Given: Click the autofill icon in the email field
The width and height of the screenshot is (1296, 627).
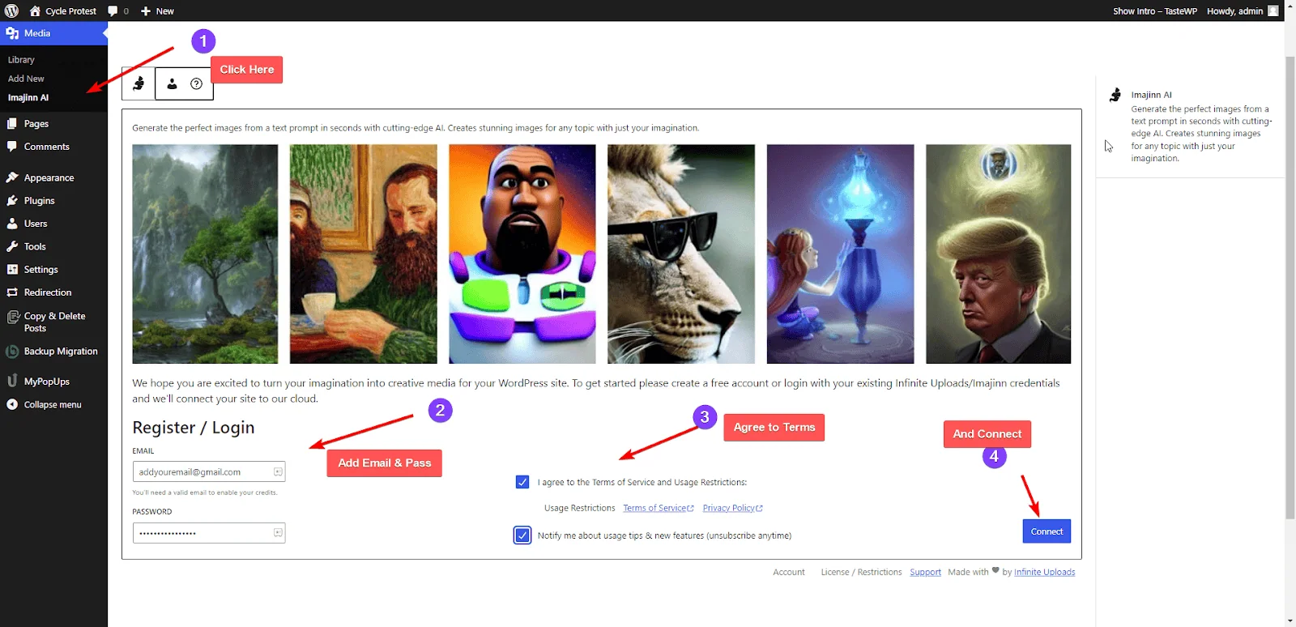Looking at the screenshot, I should 278,471.
